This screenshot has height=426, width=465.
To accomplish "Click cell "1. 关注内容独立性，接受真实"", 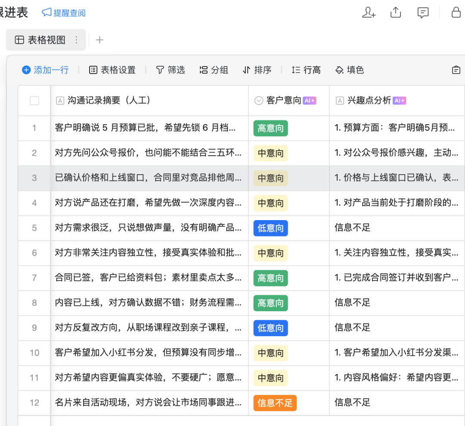I will (x=397, y=253).
